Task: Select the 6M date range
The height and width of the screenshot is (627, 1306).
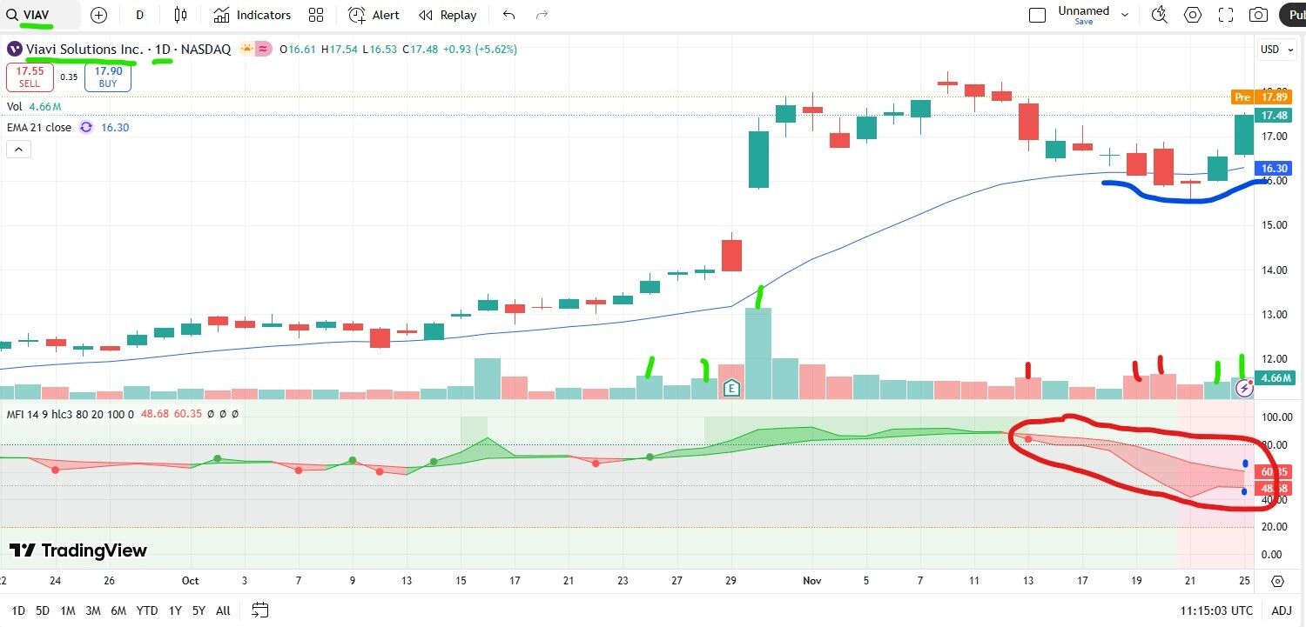Action: (x=118, y=610)
